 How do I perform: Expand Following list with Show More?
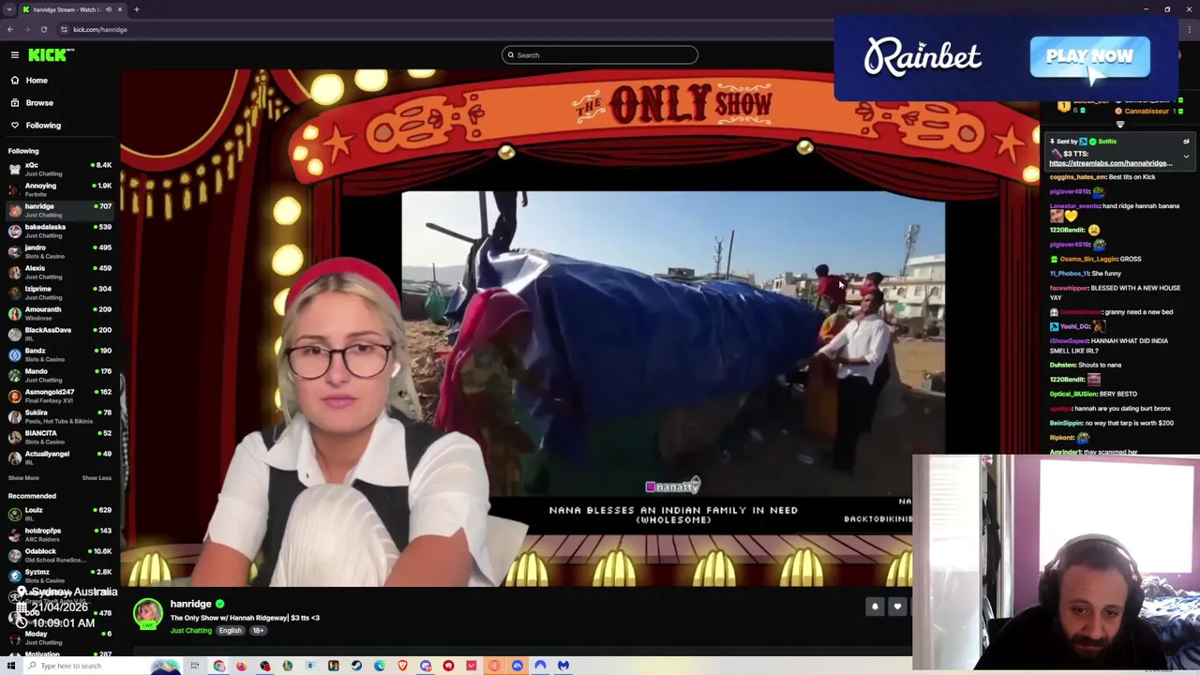click(23, 478)
